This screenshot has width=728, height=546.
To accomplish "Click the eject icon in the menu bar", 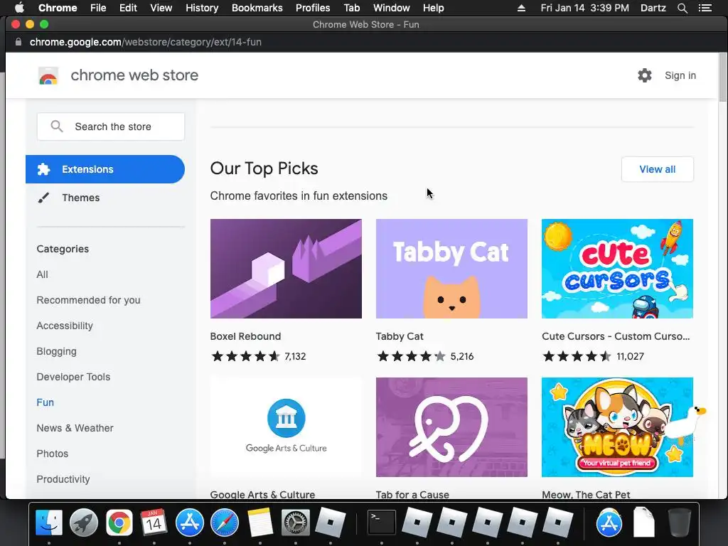I will click(x=521, y=8).
